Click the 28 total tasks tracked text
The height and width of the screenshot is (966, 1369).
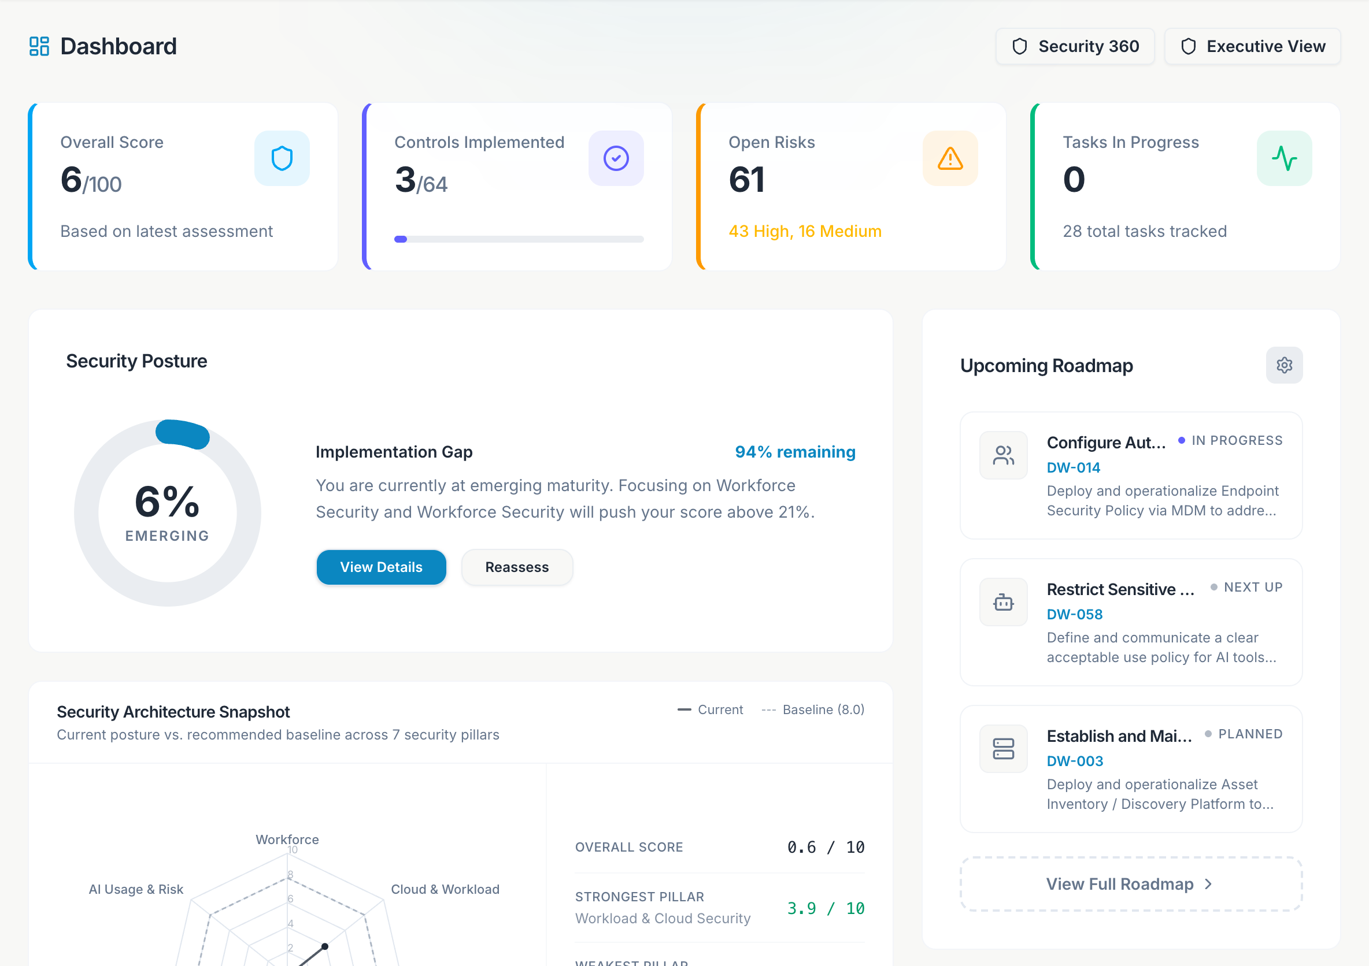click(1145, 231)
